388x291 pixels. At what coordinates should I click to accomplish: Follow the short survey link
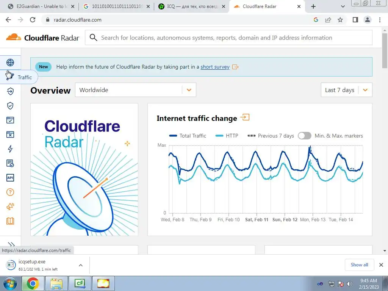(215, 67)
